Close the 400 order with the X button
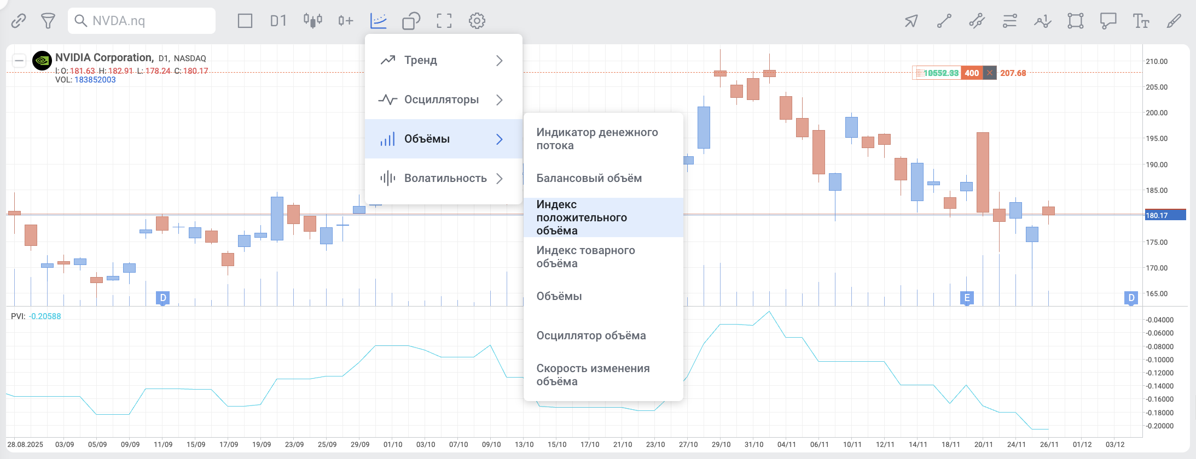1196x459 pixels. (990, 73)
